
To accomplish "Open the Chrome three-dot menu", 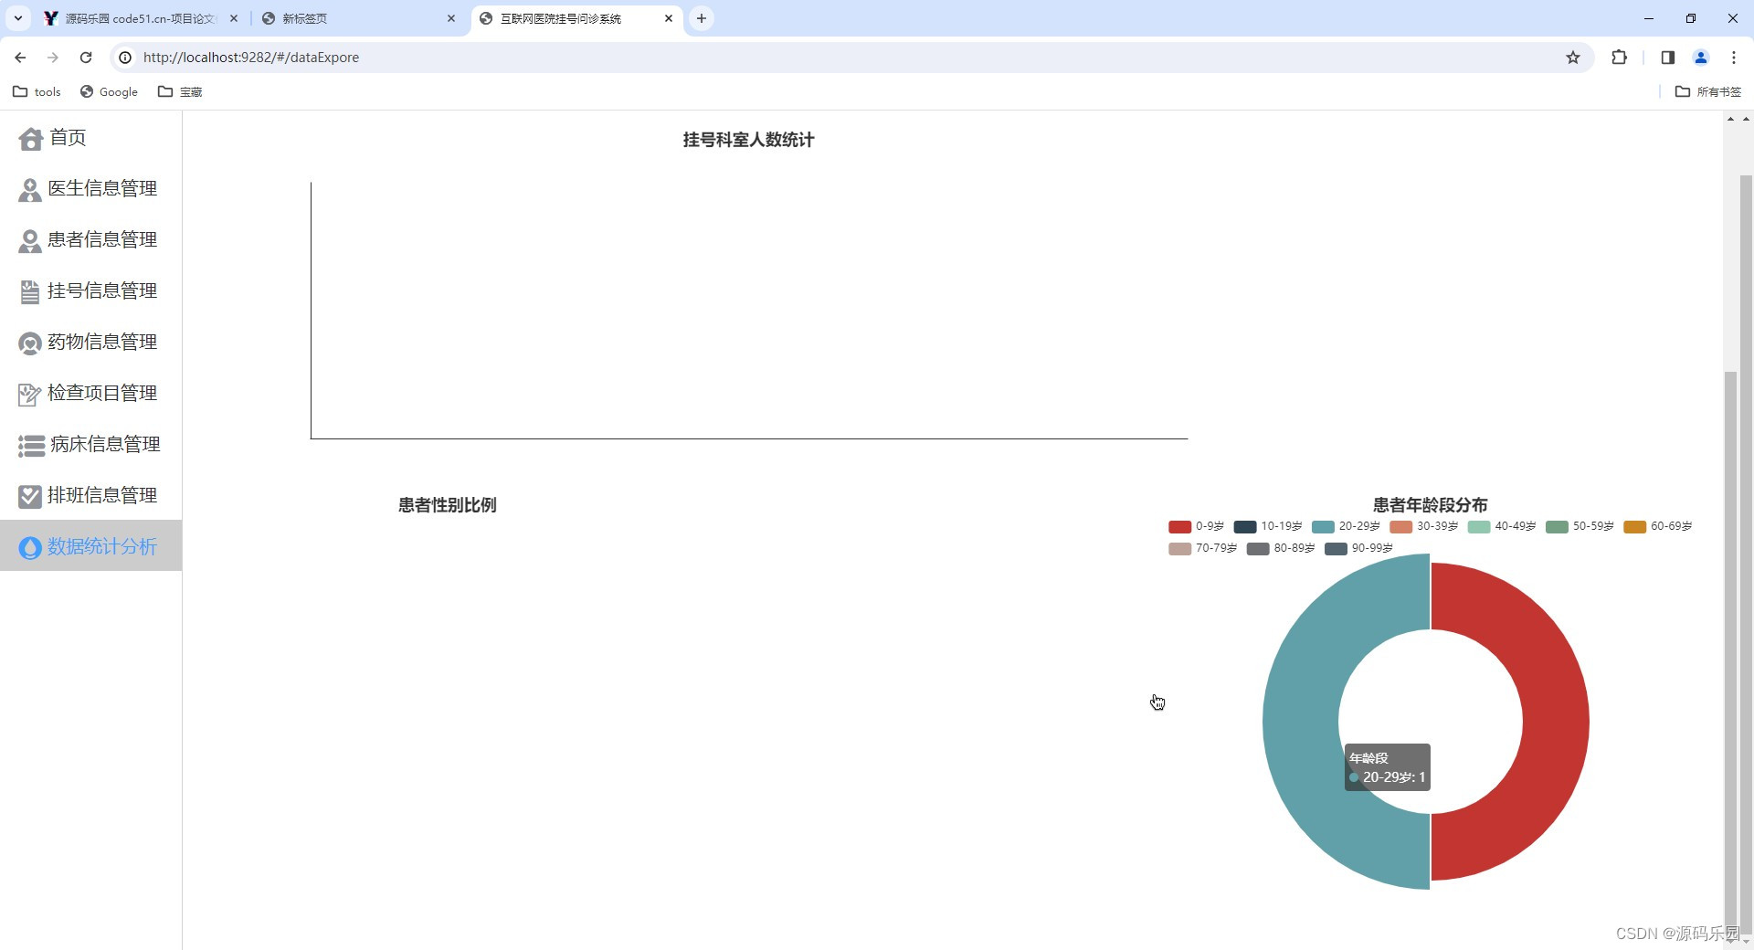I will point(1734,58).
